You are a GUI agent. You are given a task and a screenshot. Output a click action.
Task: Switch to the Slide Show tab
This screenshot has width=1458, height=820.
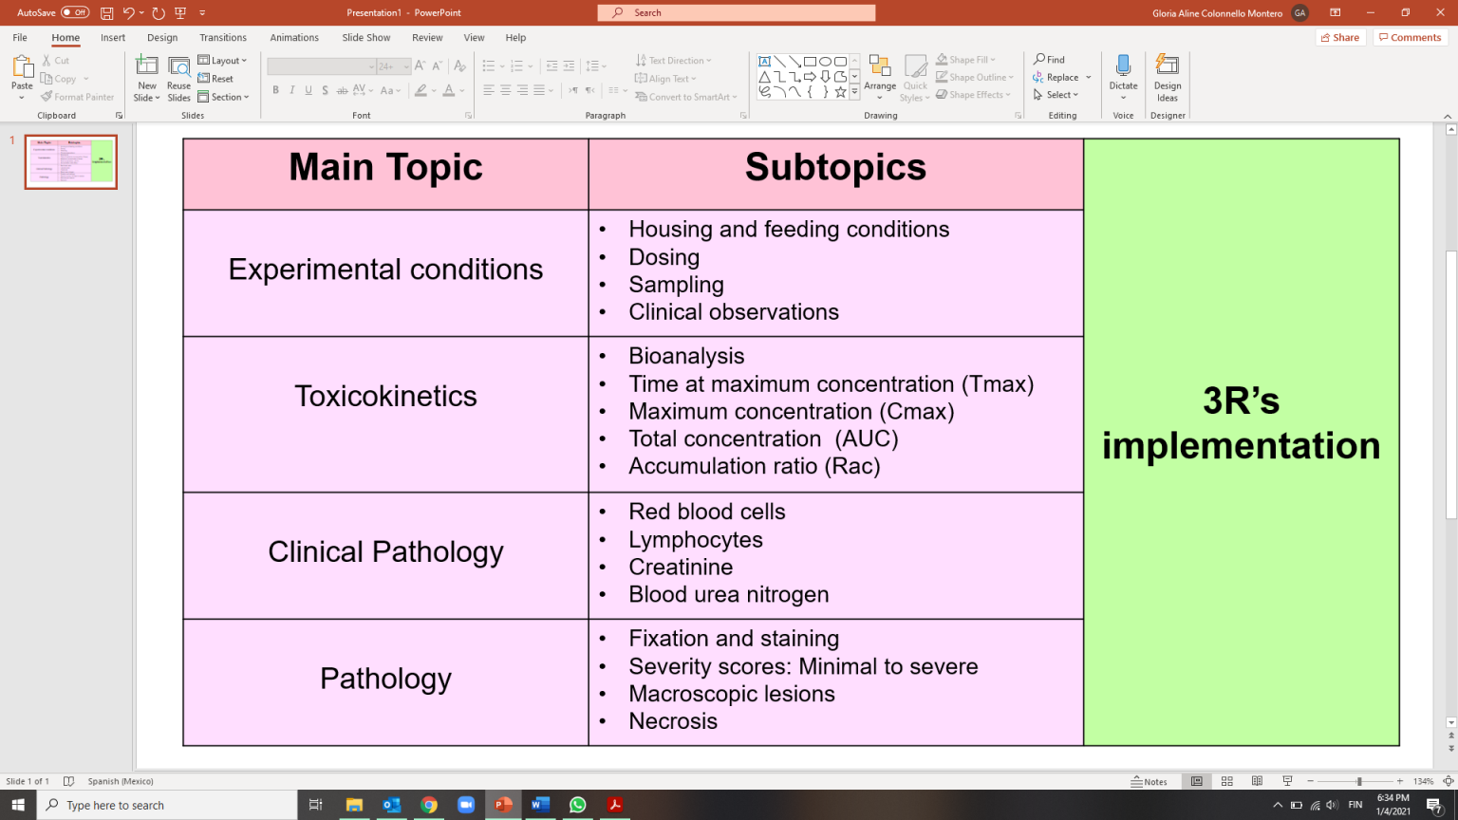tap(365, 38)
